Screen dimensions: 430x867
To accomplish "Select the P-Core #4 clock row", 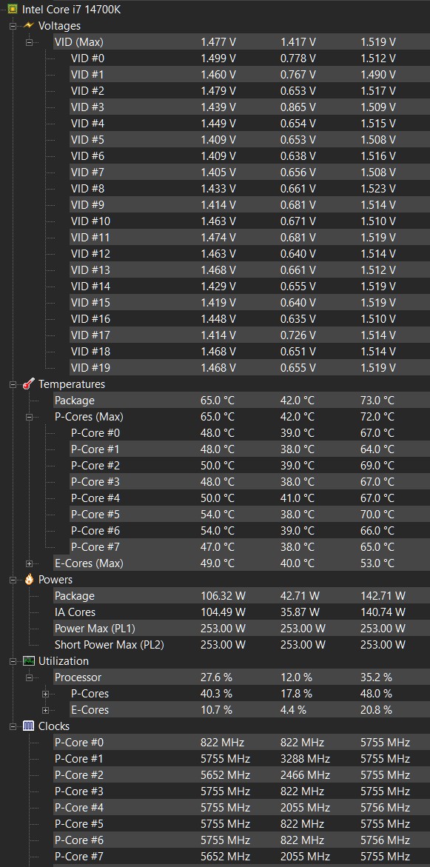I will (241, 807).
